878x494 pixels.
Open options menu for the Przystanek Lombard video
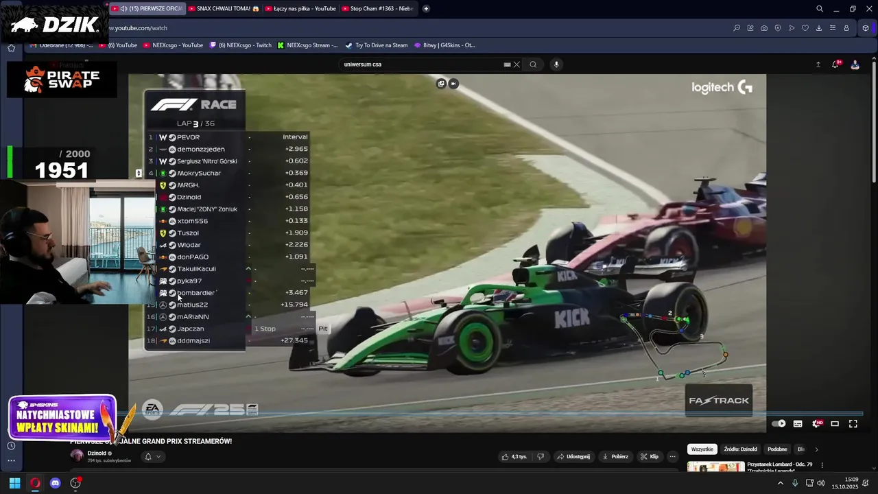click(822, 465)
